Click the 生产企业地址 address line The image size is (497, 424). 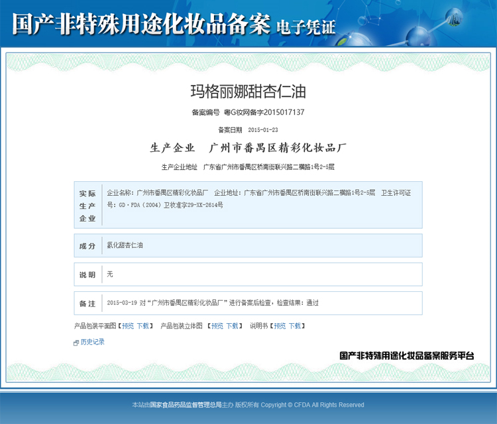point(248,167)
